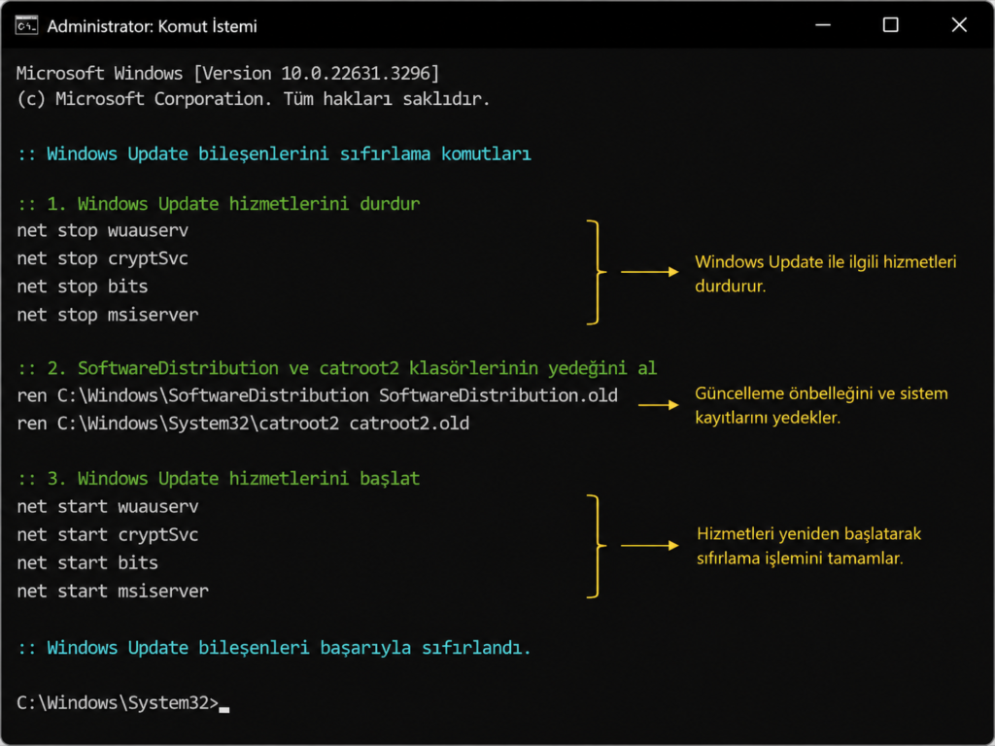This screenshot has height=746, width=995.
Task: Click the 'net start msiserver' command
Action: coord(113,592)
